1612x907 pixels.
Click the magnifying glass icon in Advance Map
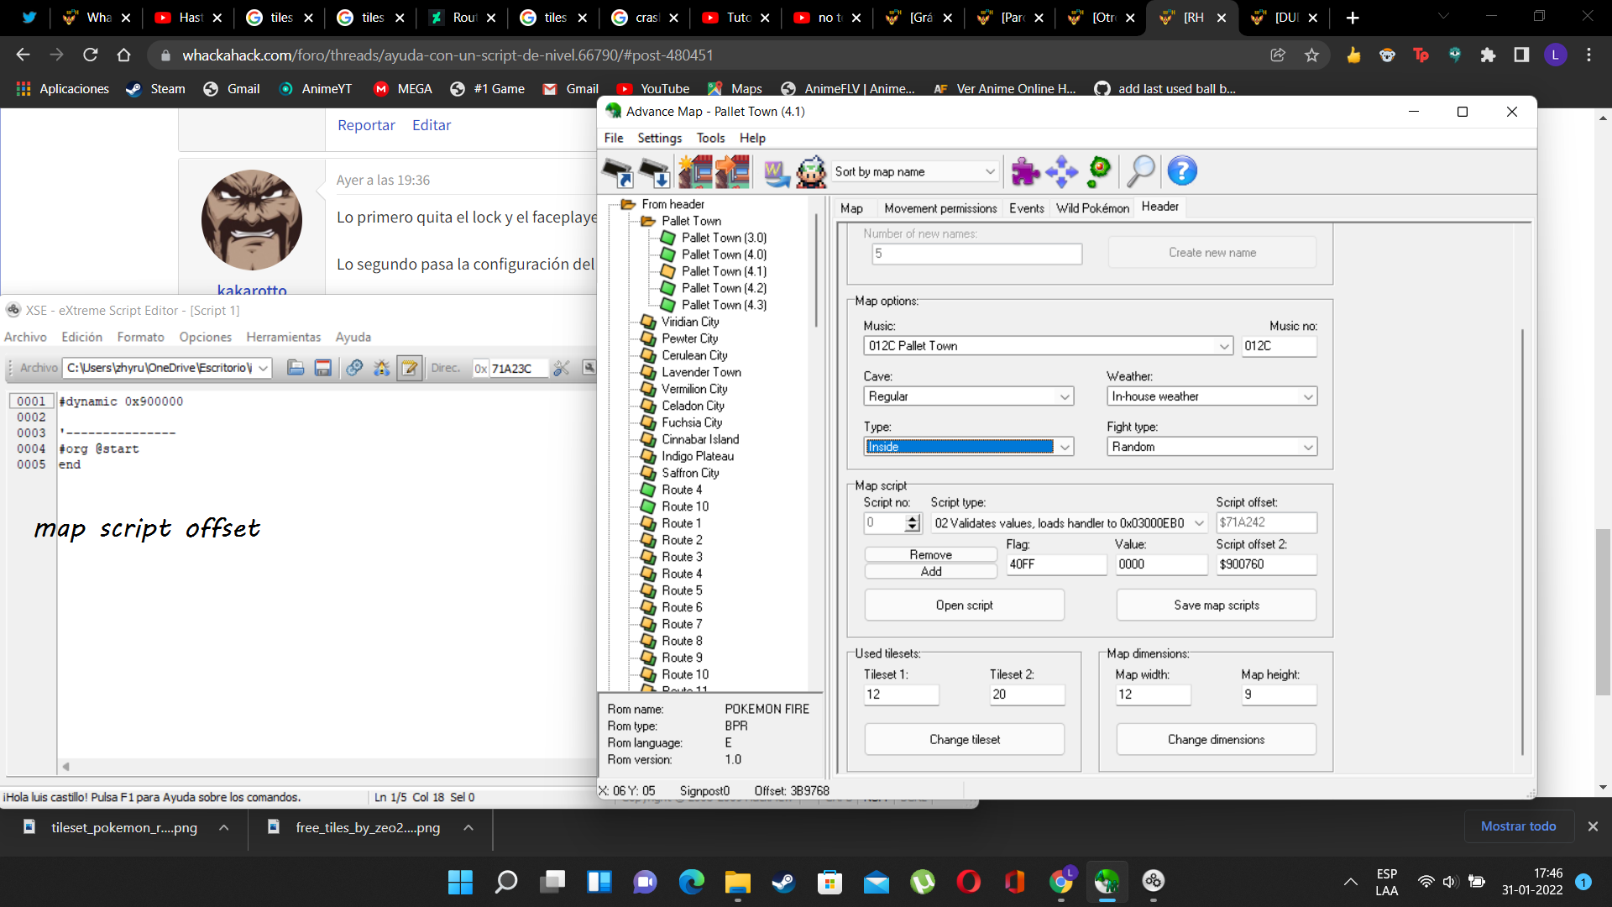pyautogui.click(x=1140, y=172)
